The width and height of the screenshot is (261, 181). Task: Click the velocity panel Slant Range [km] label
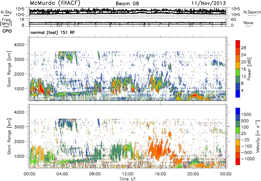(x=9, y=137)
